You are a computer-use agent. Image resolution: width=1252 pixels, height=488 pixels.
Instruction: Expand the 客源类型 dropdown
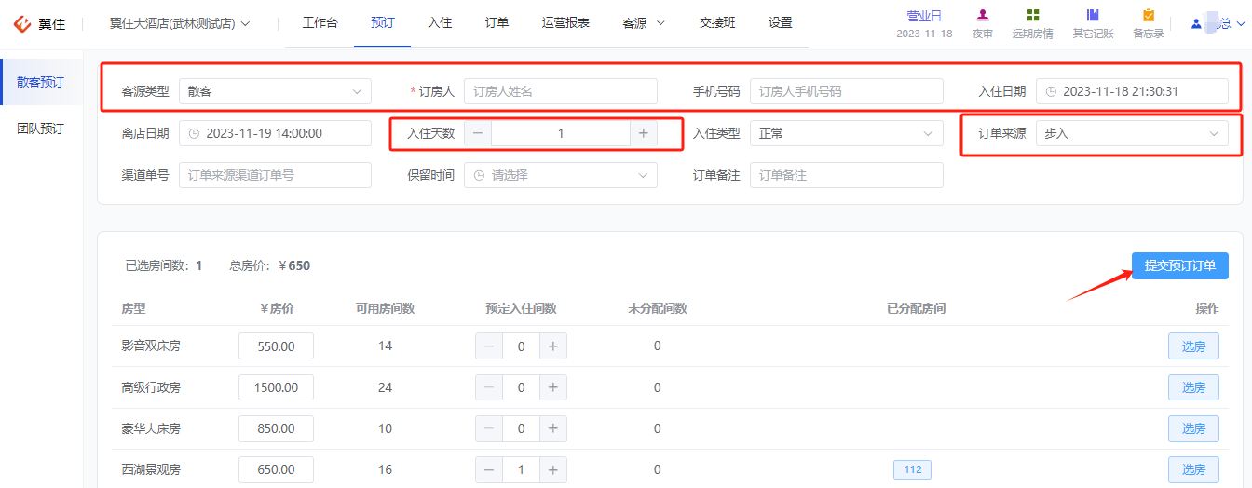coord(275,91)
